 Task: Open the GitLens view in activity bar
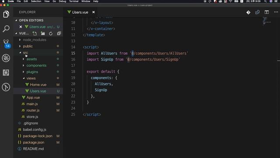coord(6,87)
